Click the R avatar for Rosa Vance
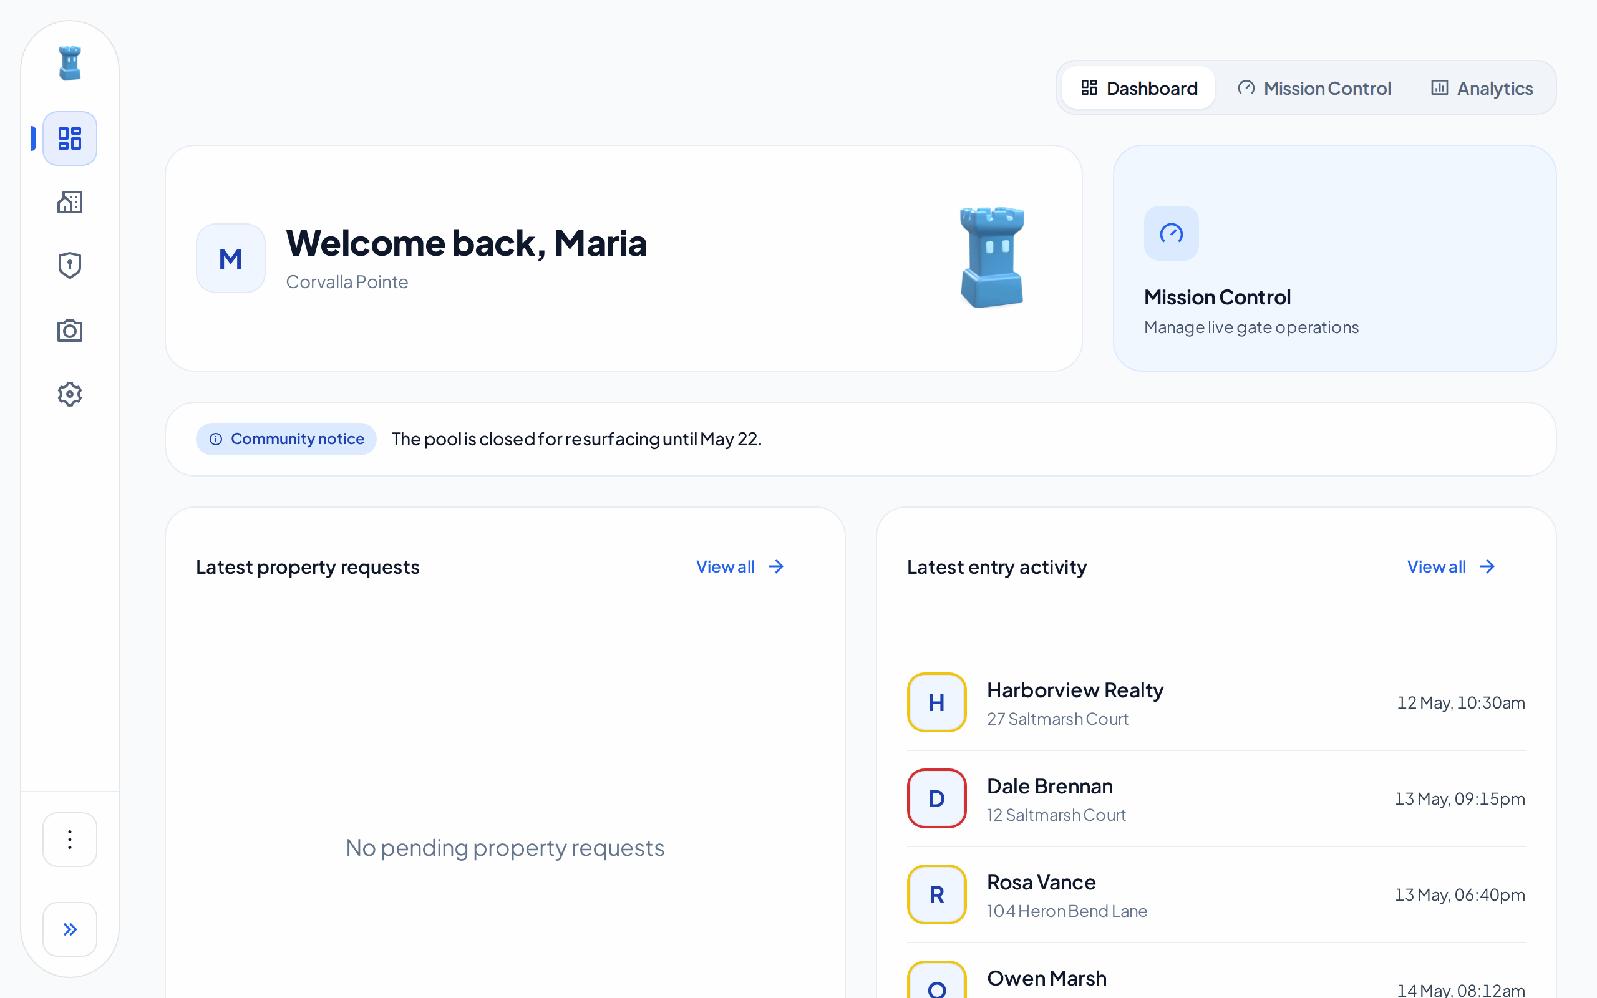 [936, 894]
